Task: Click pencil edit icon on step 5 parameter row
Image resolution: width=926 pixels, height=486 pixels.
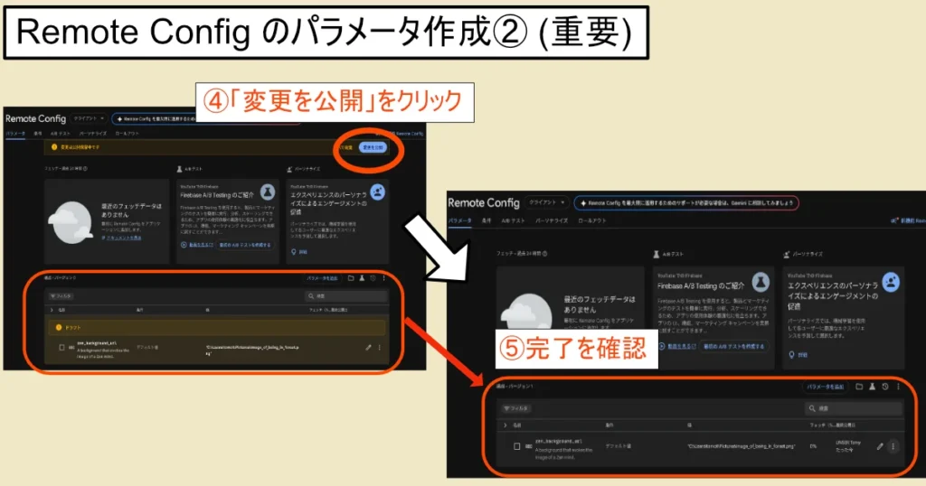Action: click(x=880, y=446)
